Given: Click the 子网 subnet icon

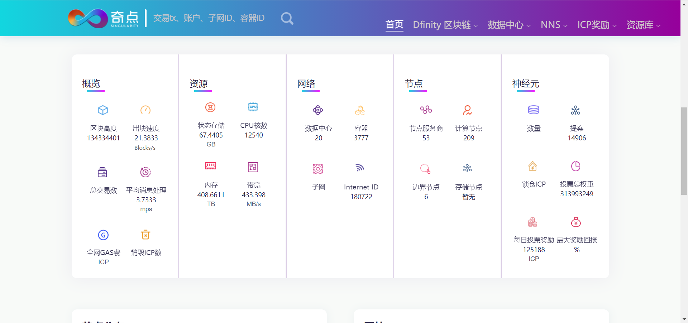Looking at the screenshot, I should tap(318, 168).
